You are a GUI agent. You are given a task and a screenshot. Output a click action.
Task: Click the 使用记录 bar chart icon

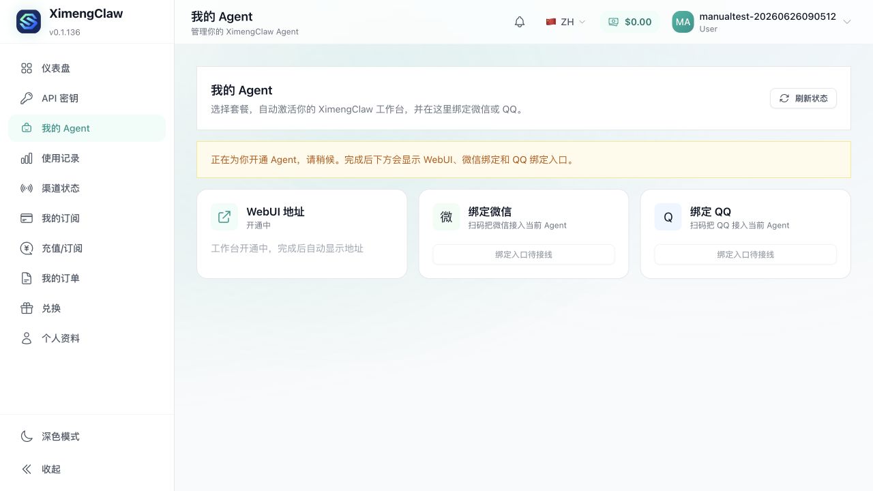pyautogui.click(x=27, y=158)
